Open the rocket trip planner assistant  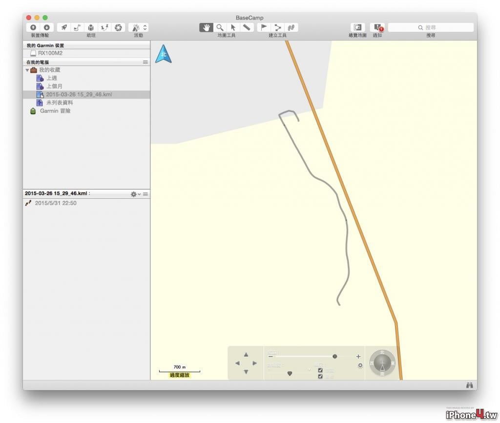pyautogui.click(x=64, y=27)
